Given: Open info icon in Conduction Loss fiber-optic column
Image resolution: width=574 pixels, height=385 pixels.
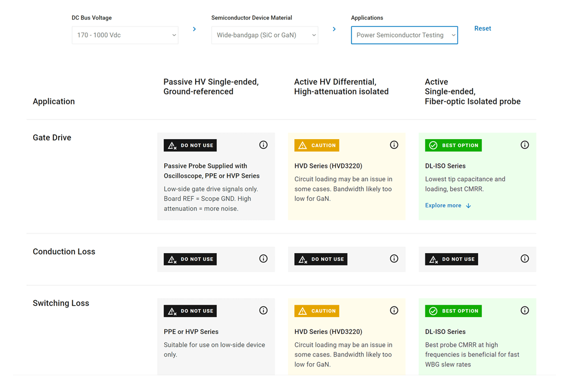Looking at the screenshot, I should tap(525, 259).
